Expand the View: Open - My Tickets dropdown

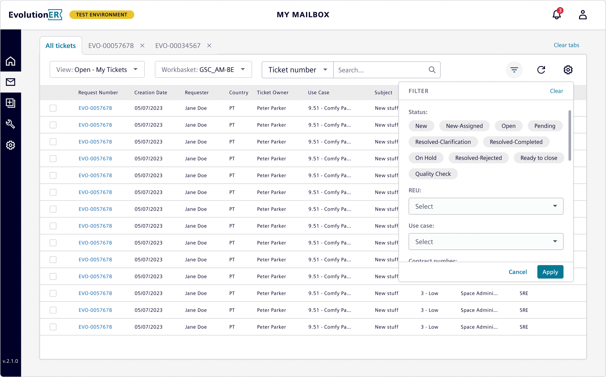pos(97,70)
